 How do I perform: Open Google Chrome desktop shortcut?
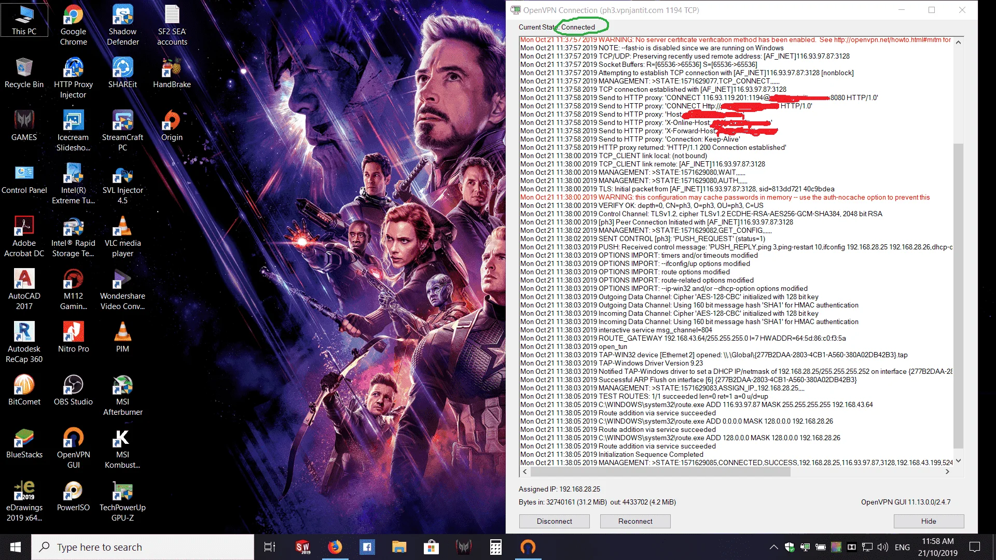[x=73, y=25]
